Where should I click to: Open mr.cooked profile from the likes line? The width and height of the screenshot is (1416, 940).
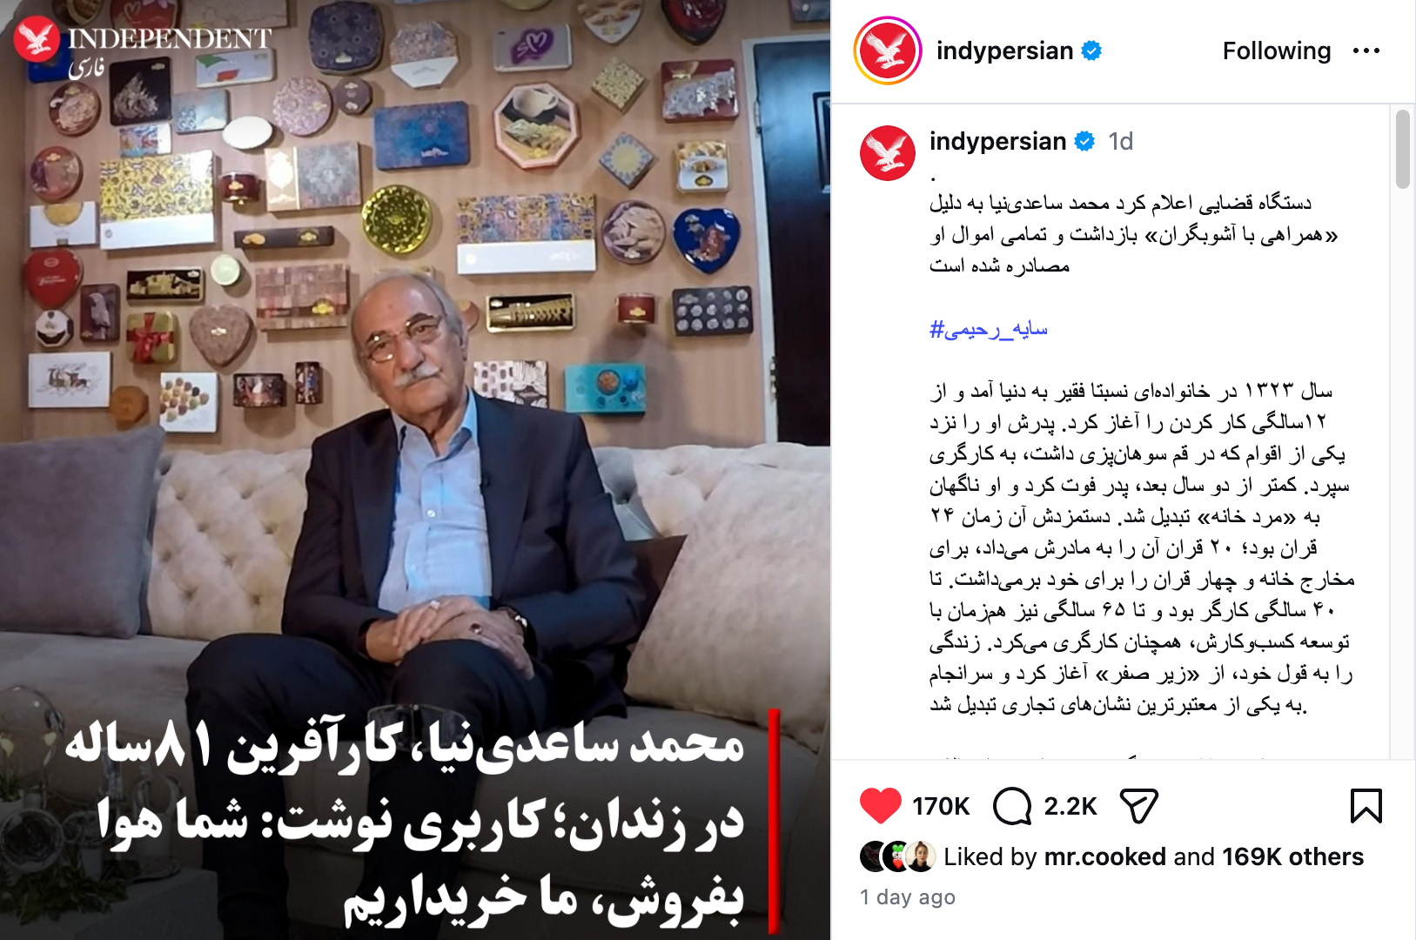click(1104, 857)
